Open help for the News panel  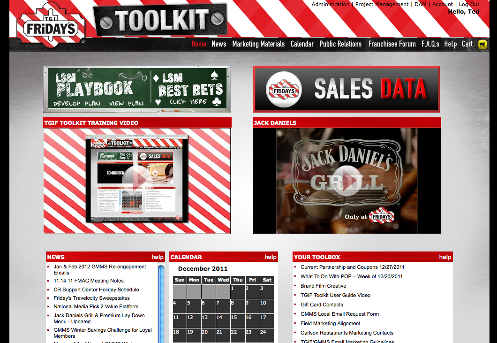(158, 257)
